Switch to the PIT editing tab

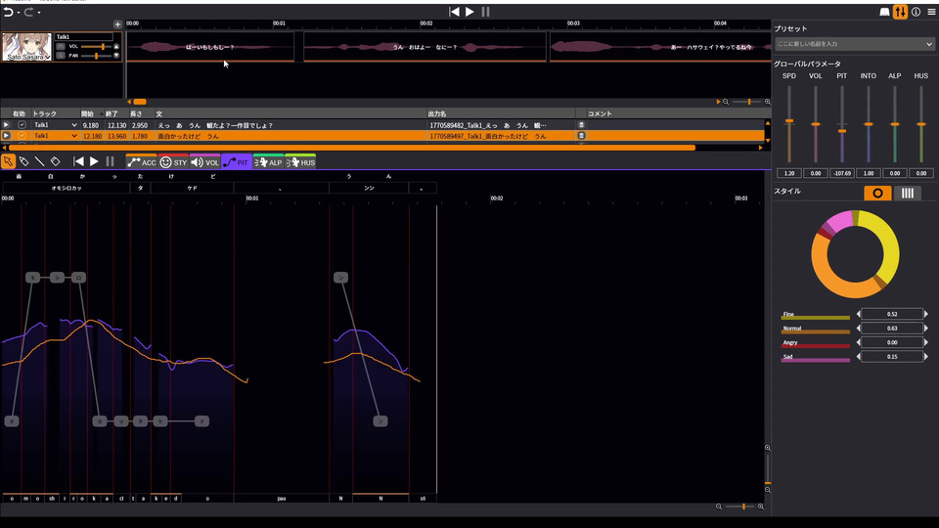pos(236,162)
